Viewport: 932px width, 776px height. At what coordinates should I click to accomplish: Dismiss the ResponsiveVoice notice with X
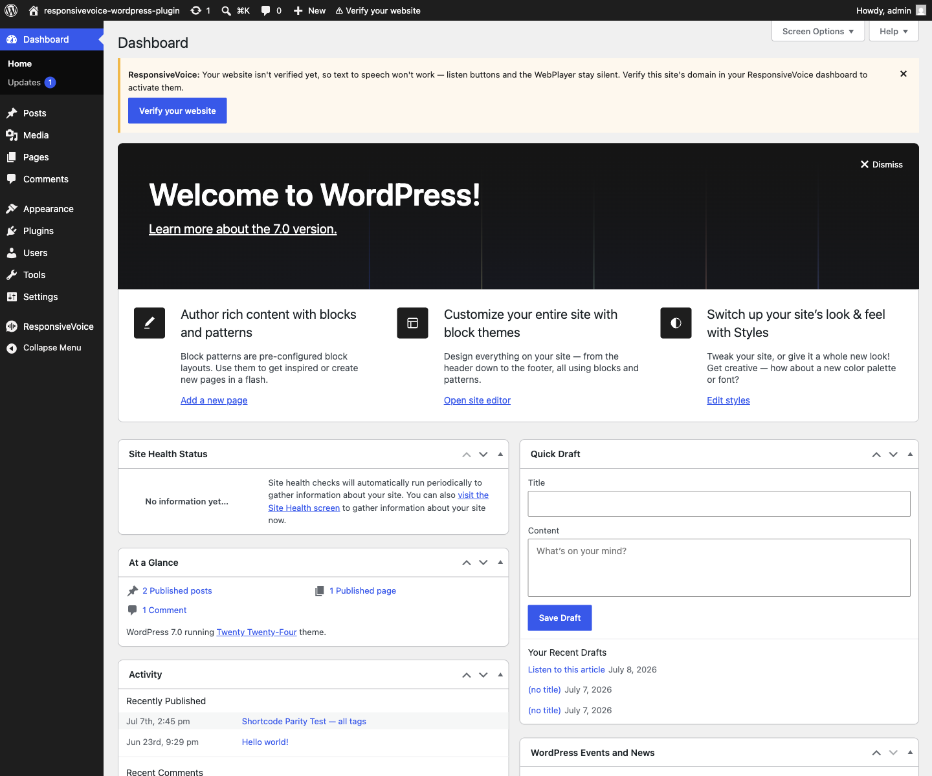tap(904, 74)
